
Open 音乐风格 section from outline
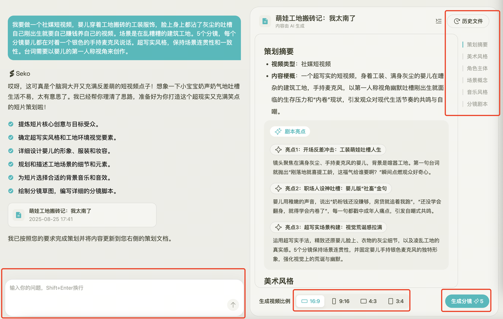click(x=477, y=92)
